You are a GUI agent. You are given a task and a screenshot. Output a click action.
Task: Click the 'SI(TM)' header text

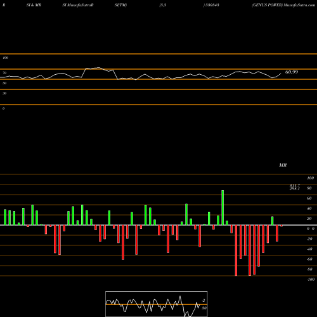point(120,5)
